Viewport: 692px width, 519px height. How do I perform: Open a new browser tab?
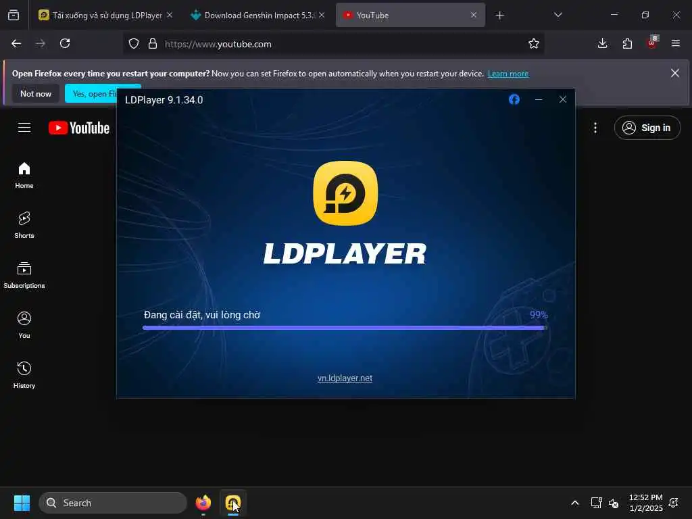pos(499,16)
